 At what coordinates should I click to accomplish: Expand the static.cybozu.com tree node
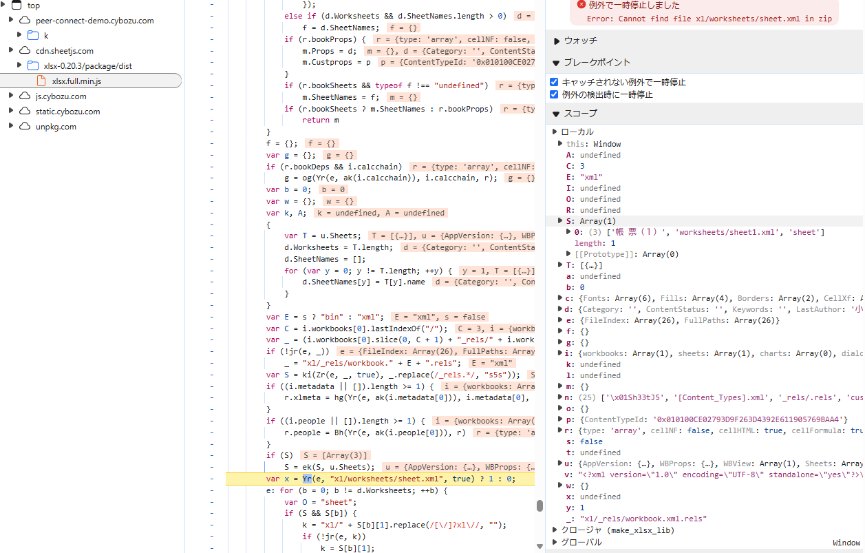tap(12, 112)
